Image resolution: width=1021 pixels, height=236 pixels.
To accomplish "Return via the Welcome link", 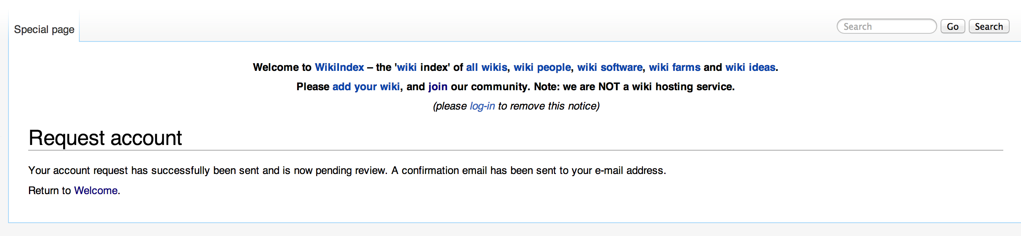I will click(x=96, y=190).
